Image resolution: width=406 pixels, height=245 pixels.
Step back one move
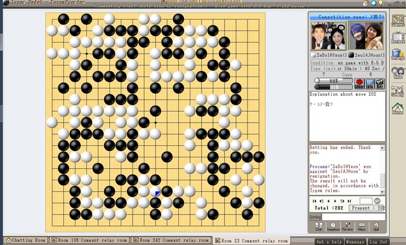point(329,201)
